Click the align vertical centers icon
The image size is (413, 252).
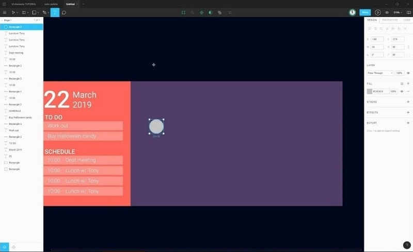point(393,28)
